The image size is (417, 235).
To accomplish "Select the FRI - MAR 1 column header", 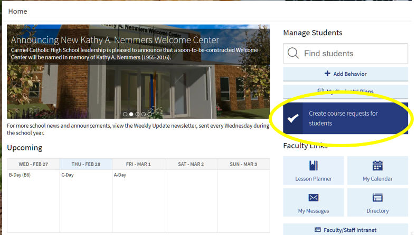I will [138, 164].
